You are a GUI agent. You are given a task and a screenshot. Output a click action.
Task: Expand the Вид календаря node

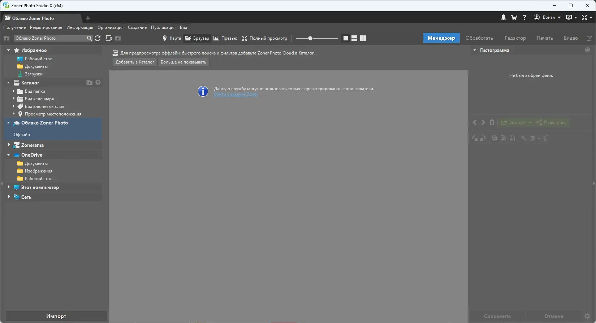point(14,99)
